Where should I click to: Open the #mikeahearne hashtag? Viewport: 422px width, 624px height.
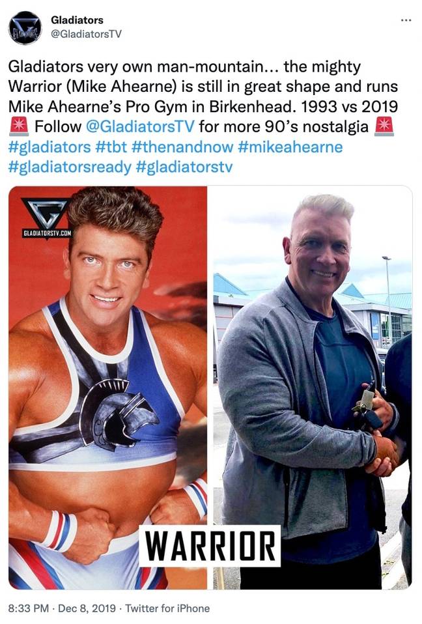[290, 147]
